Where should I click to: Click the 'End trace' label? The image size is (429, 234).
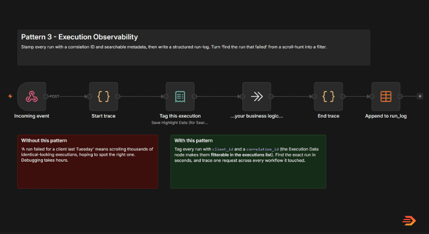(x=328, y=116)
